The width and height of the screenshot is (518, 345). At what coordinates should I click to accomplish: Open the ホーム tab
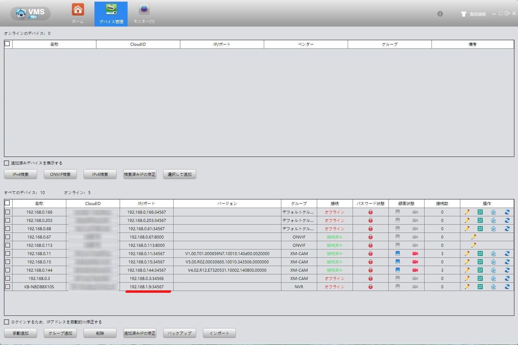point(78,13)
